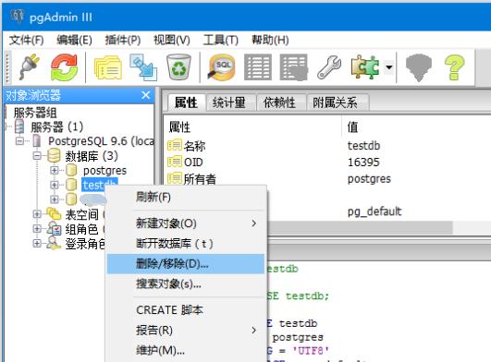The width and height of the screenshot is (491, 362).
Task: Click the 所有者 property row
Action: (x=327, y=178)
